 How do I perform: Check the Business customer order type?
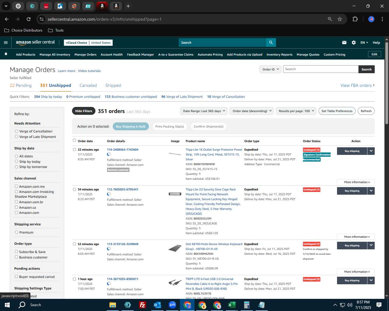click(16, 257)
